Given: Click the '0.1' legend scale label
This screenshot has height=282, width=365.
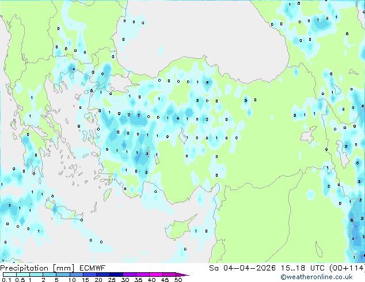Looking at the screenshot, I should click(6, 280).
